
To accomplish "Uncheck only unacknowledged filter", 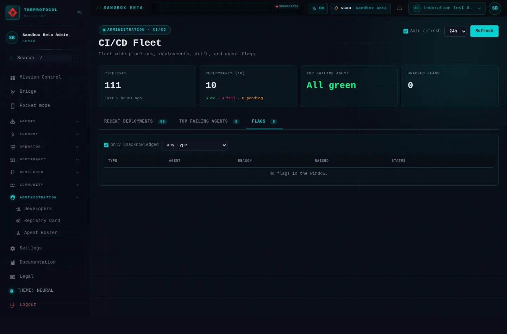I will 106,145.
